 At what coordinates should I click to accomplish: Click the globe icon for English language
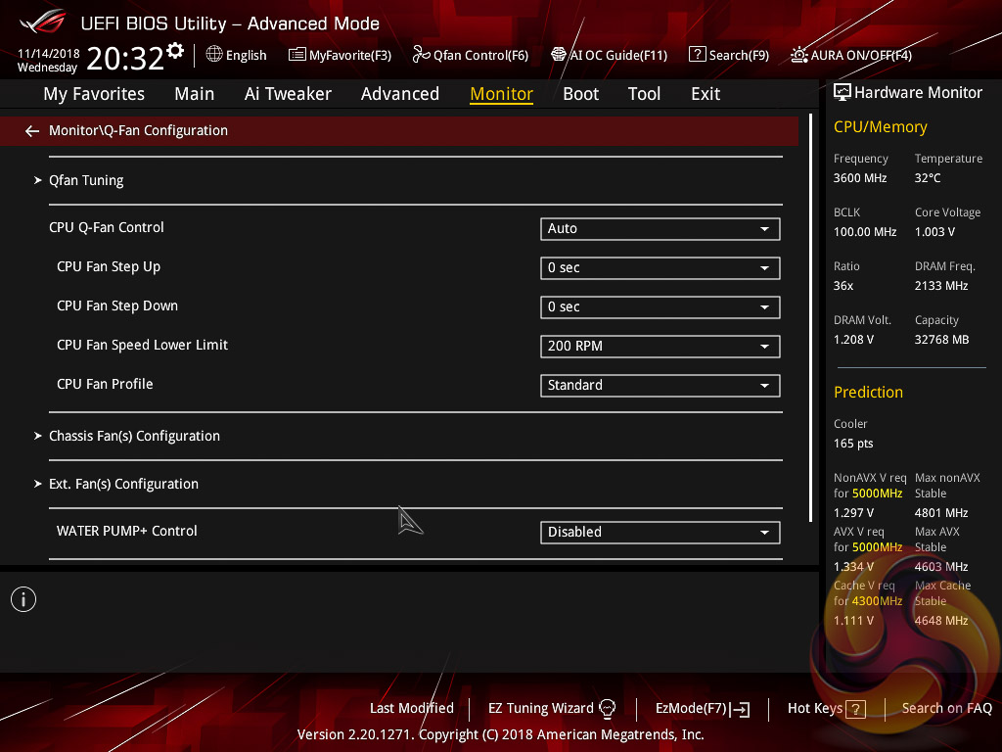(214, 55)
